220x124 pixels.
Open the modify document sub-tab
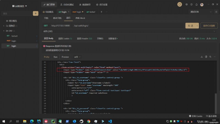click(57, 18)
